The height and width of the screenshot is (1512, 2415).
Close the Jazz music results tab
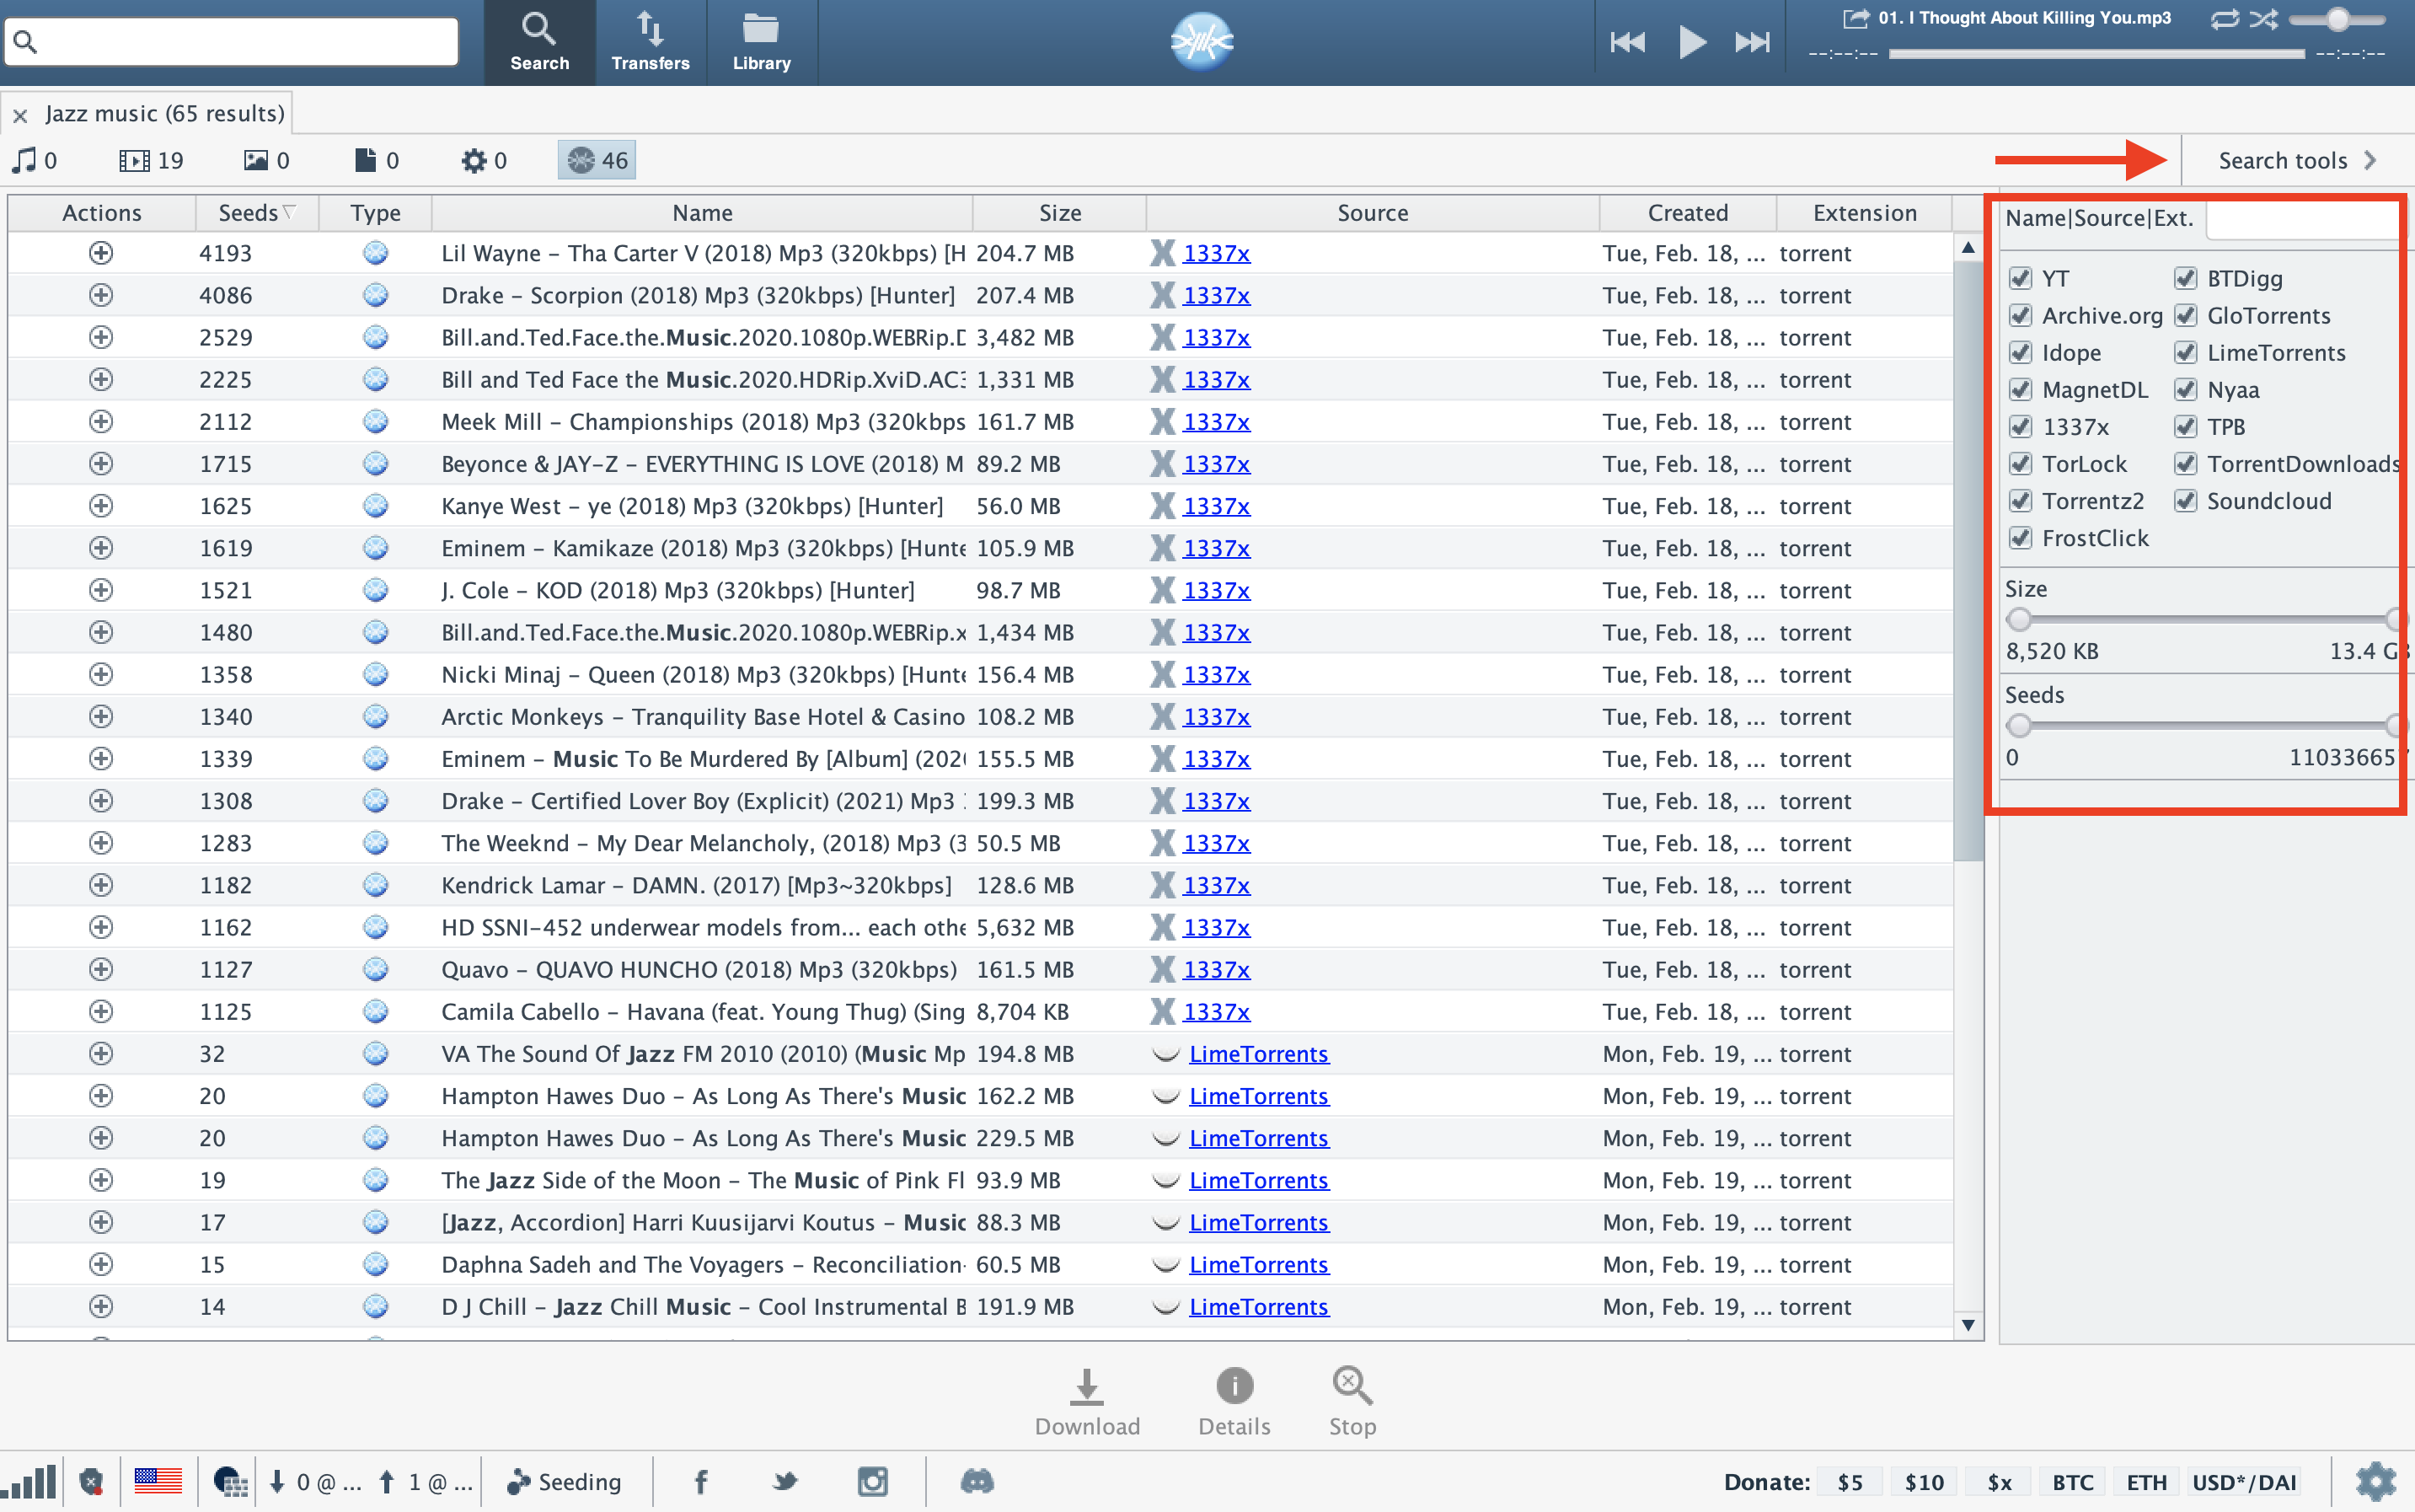point(20,115)
